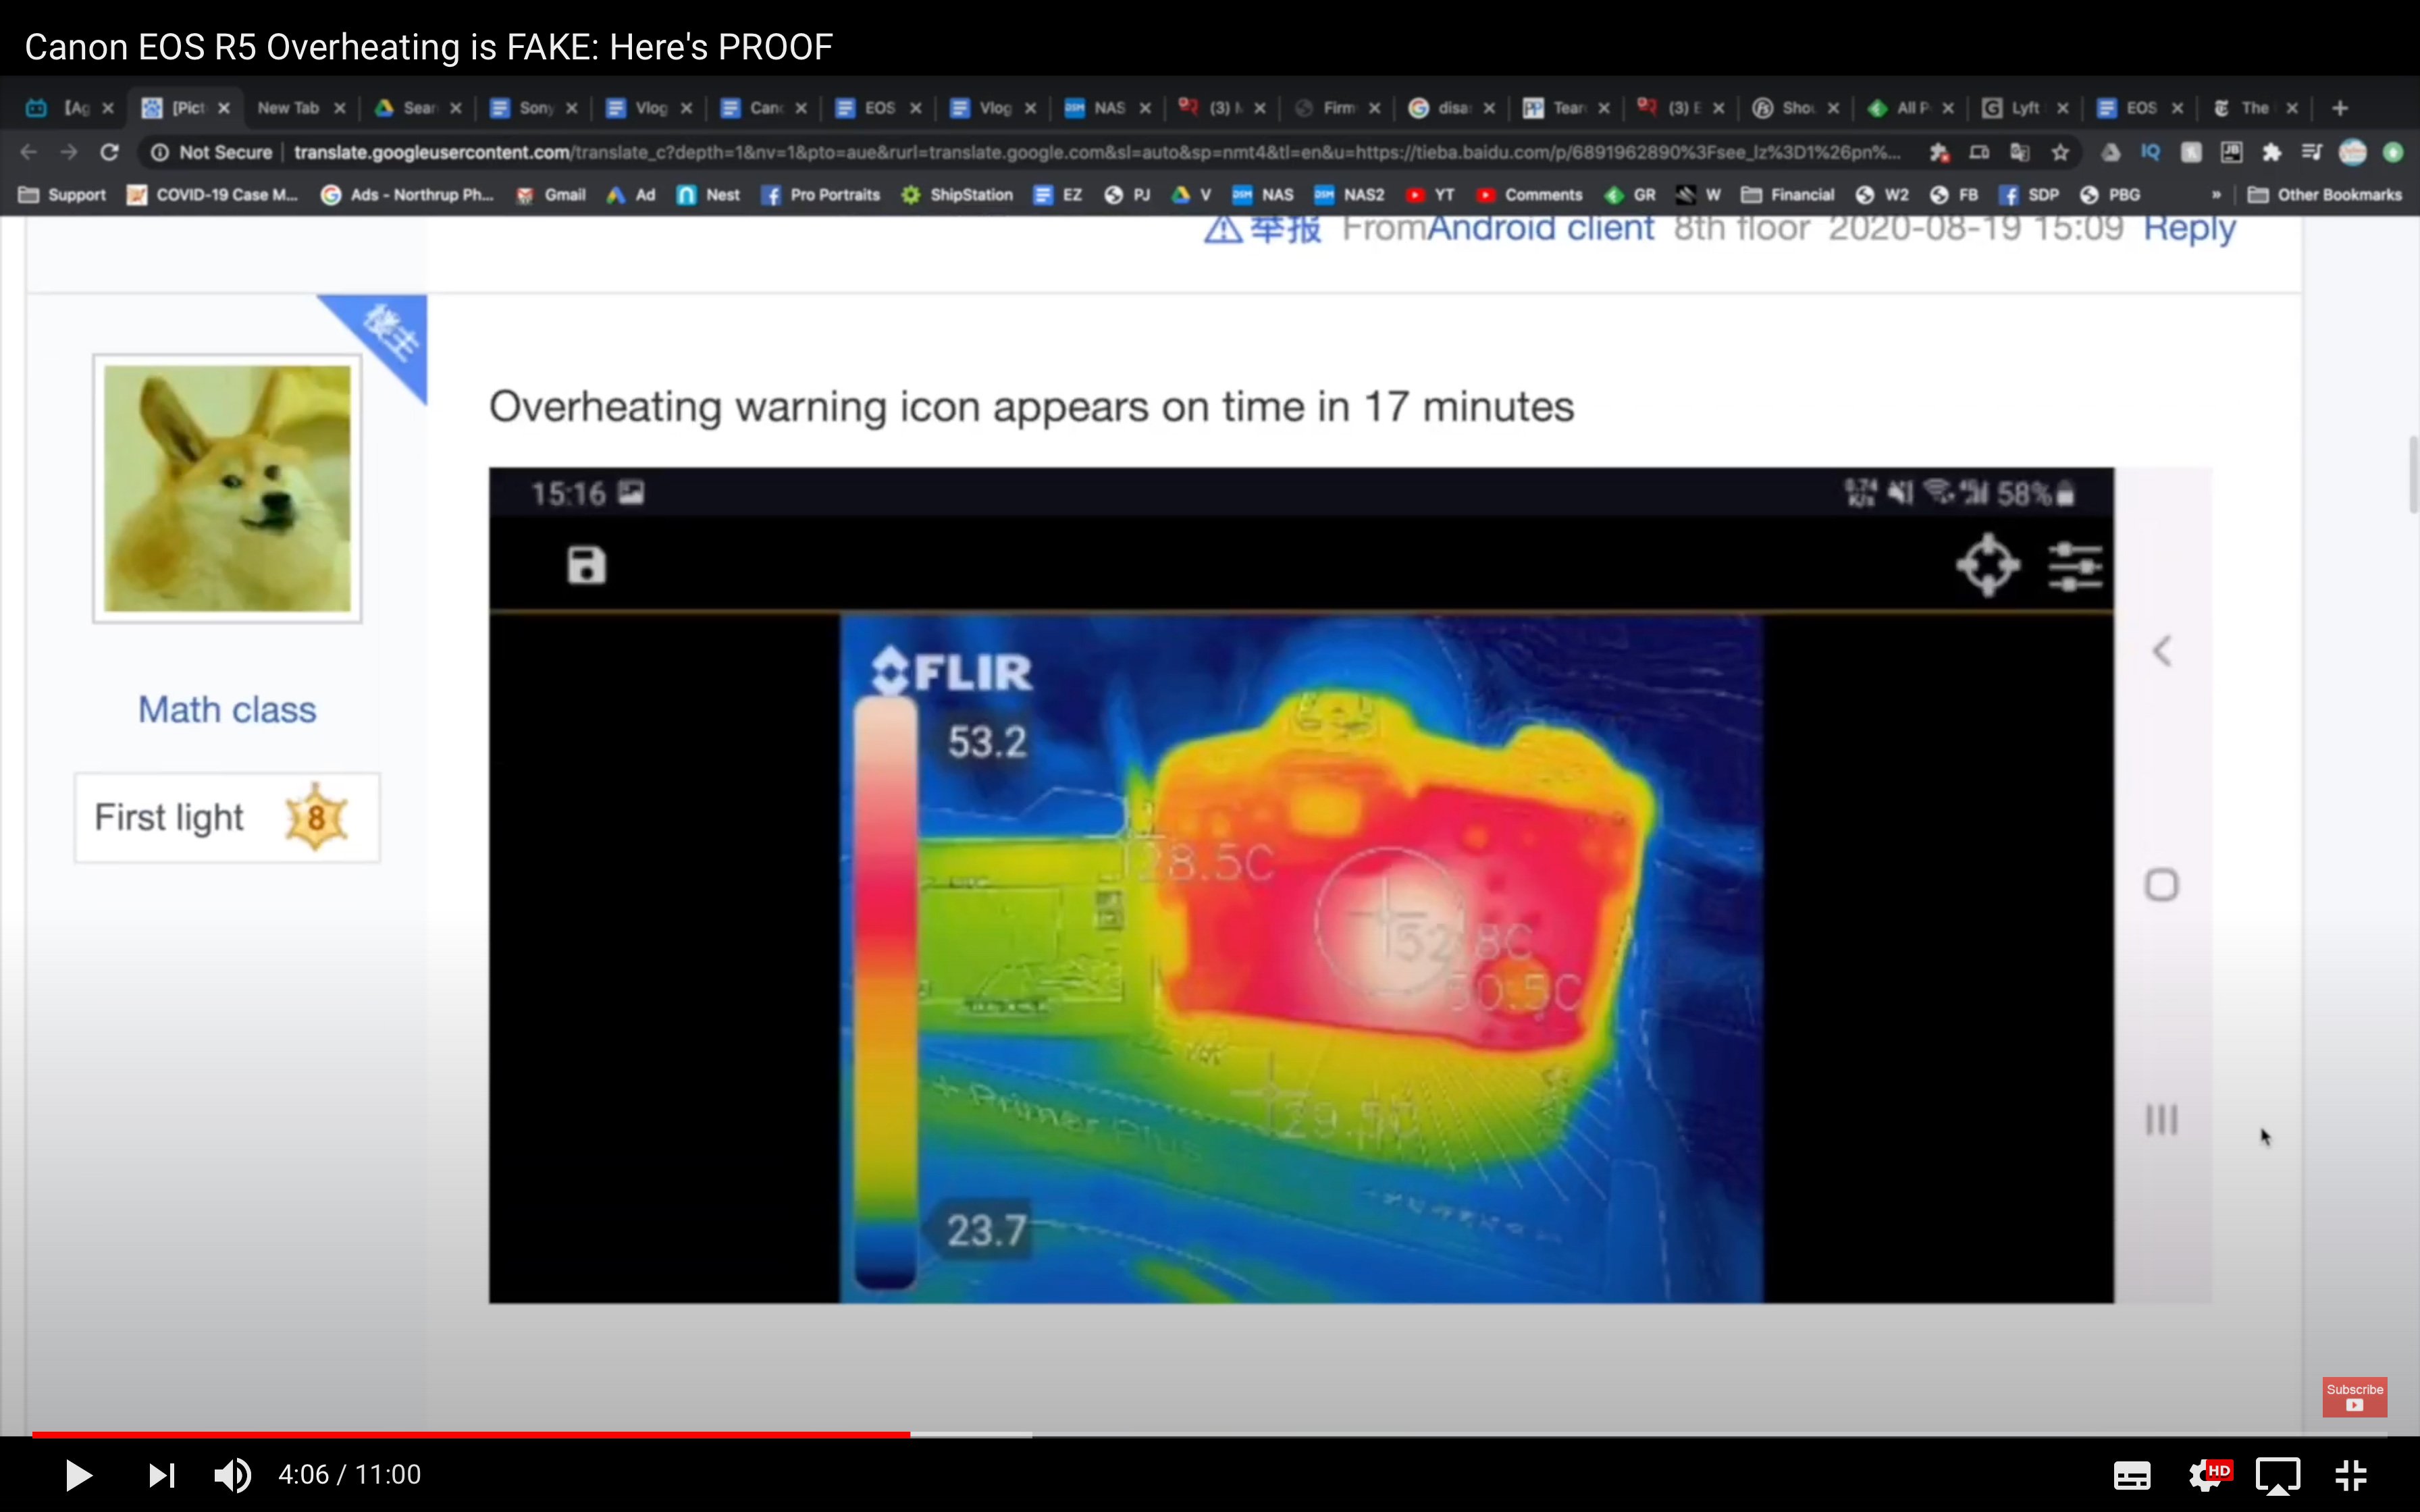2420x1512 pixels.
Task: Open the browser profile avatar
Action: click(x=2352, y=152)
